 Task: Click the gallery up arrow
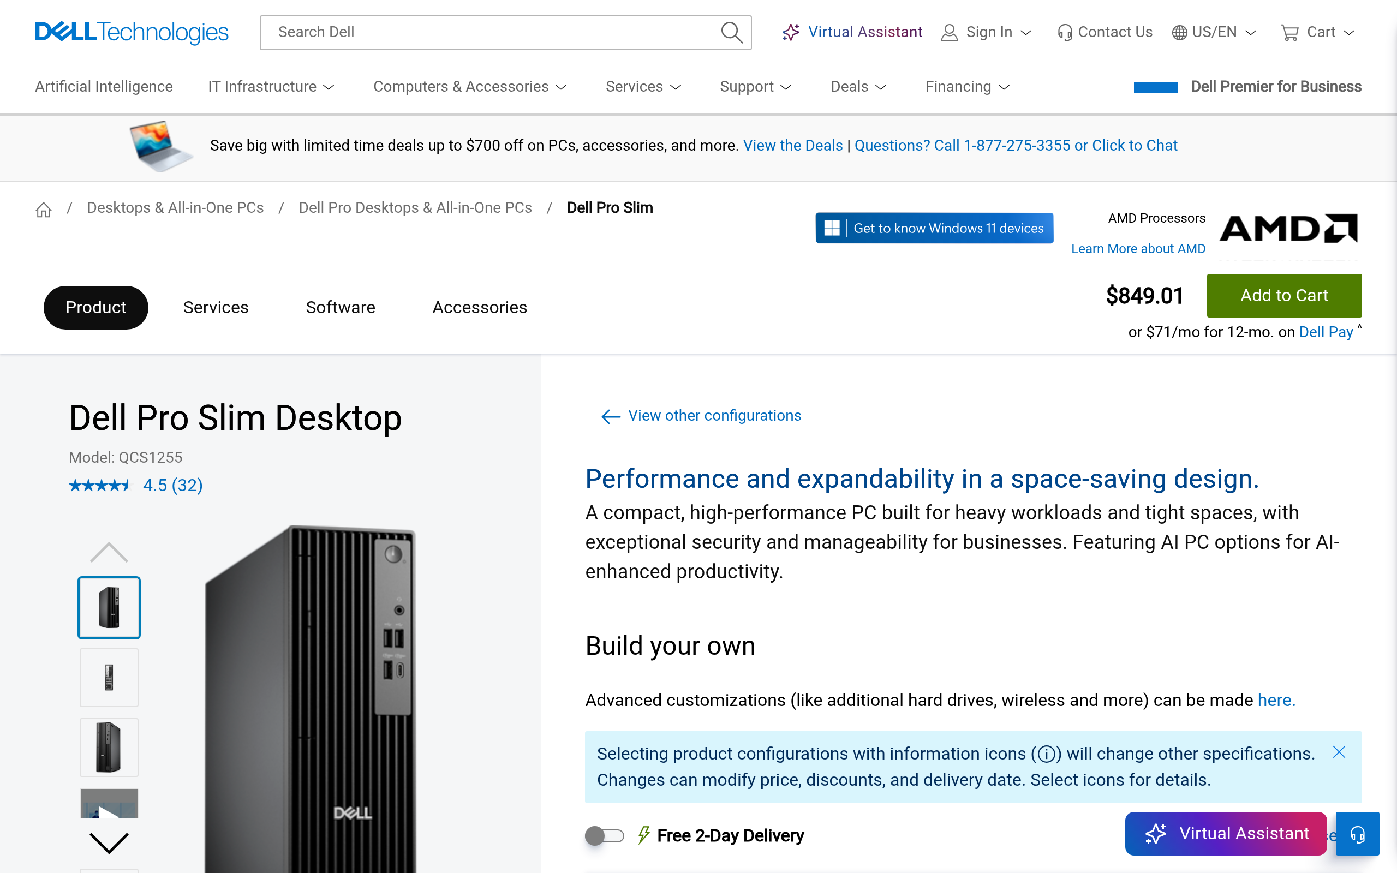[x=109, y=552]
